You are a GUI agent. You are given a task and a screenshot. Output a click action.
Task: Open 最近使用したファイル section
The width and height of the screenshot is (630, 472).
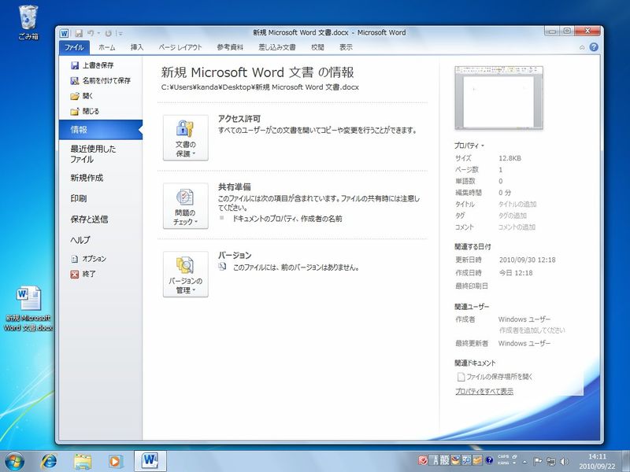[93, 154]
